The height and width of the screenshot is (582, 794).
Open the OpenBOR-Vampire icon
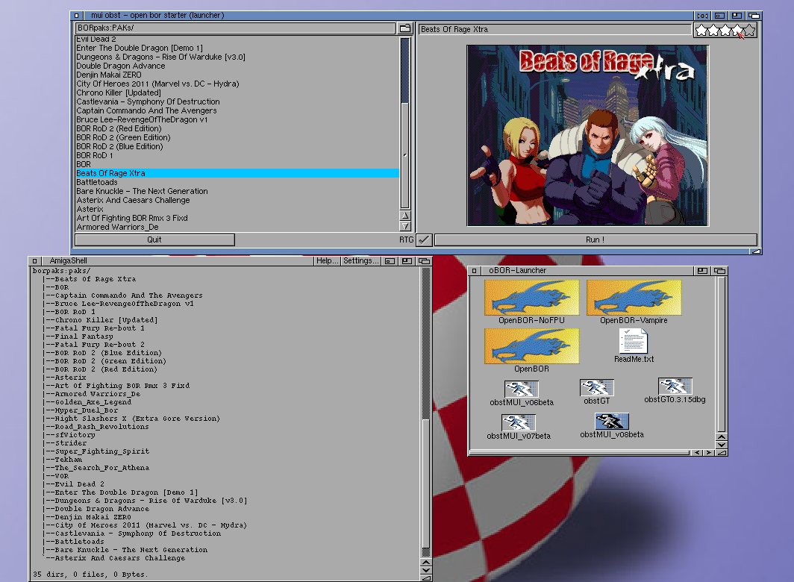click(634, 298)
